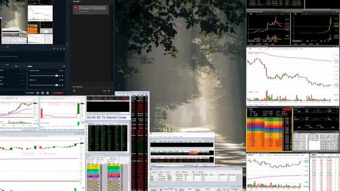Click the send arrow in the stream chat
Viewport: 340px width, 191px height.
click(x=109, y=91)
